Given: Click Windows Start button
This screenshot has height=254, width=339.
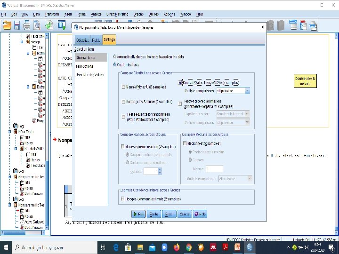Looking at the screenshot, I should [x=6, y=247].
